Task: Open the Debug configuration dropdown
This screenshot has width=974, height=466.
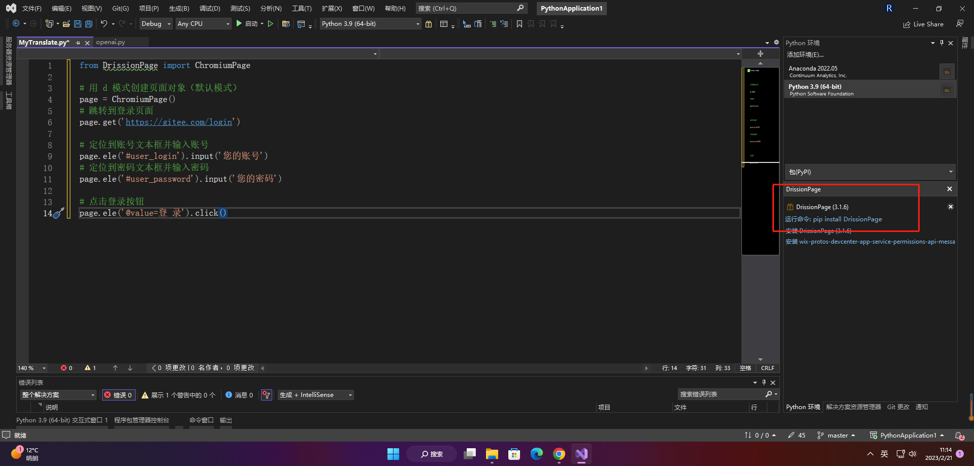Action: pos(156,24)
